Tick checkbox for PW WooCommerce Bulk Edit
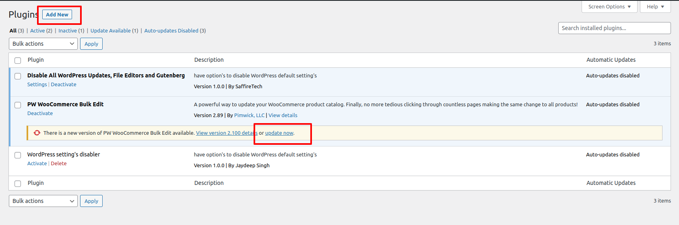The image size is (679, 225). point(18,105)
